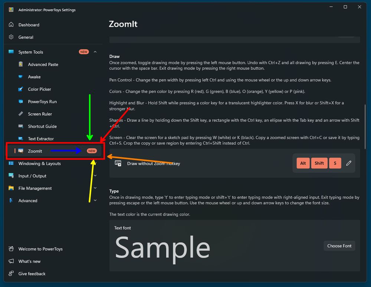Click the Draw without Zoom hotkey icon
This screenshot has height=287, width=371.
pyautogui.click(x=118, y=163)
